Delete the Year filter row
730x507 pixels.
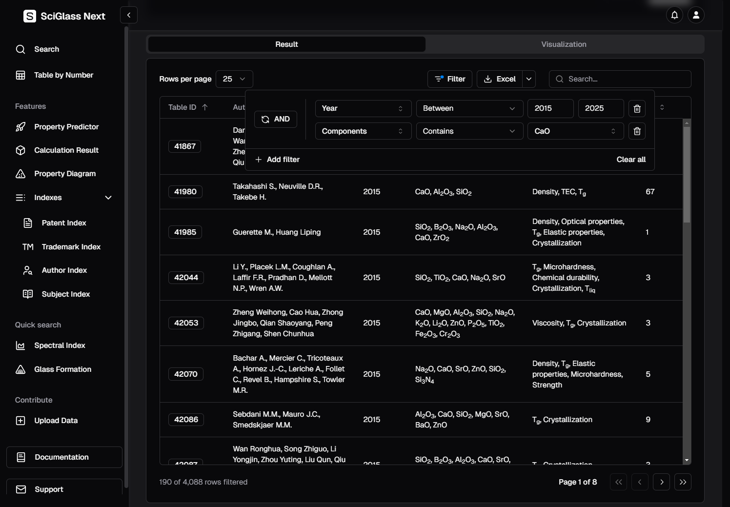pyautogui.click(x=637, y=108)
